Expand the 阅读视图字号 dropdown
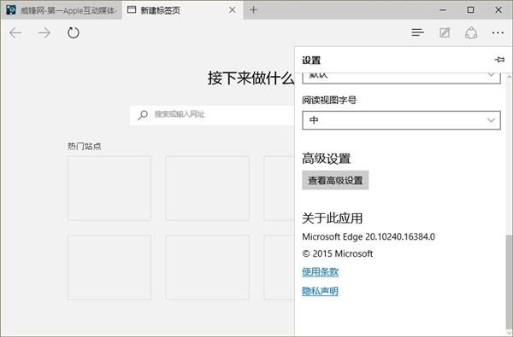Viewport: 513px width, 337px height. pos(402,120)
